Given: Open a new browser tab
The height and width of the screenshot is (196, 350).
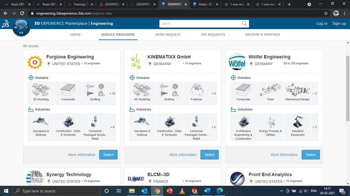Looking at the screenshot, I should (x=289, y=4).
